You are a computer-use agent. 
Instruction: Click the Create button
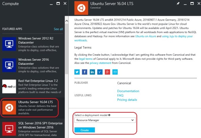(x=84, y=130)
